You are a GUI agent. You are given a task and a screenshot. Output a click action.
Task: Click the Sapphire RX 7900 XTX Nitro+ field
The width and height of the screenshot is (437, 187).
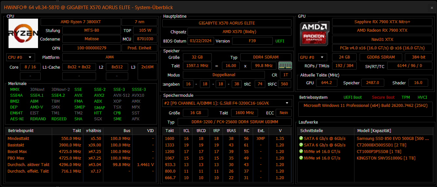pyautogui.click(x=382, y=22)
